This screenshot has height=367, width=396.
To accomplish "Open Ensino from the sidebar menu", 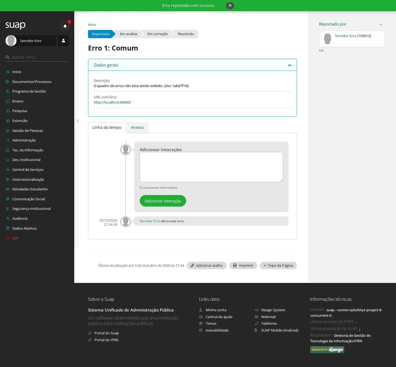I will (x=18, y=101).
